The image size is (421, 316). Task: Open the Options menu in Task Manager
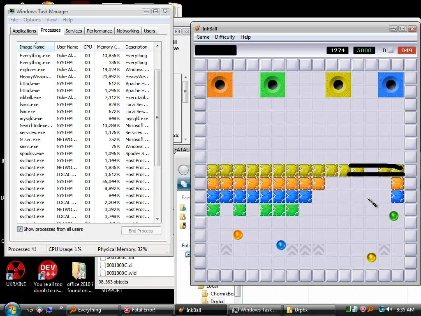32,20
